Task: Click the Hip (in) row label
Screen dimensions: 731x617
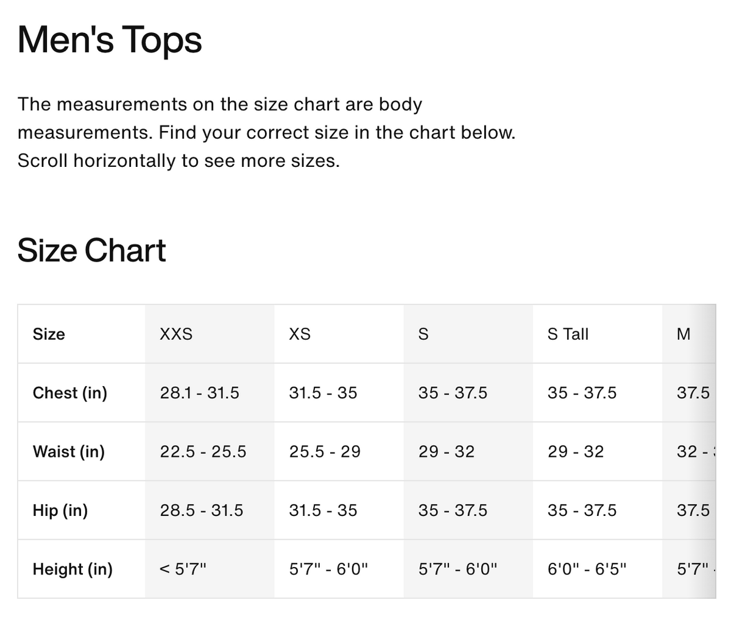Action: click(x=60, y=510)
